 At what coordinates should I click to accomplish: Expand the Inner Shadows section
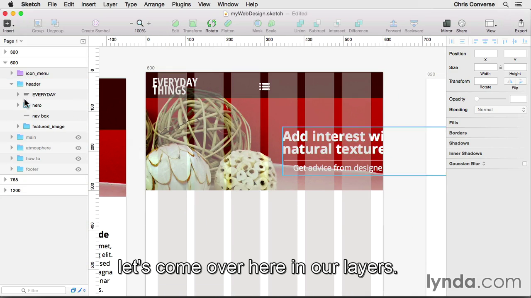pos(465,154)
